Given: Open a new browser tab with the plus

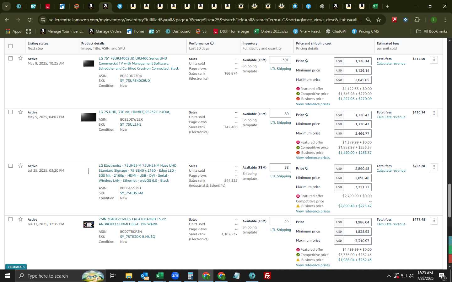Looking at the screenshot, I should [x=388, y=6].
